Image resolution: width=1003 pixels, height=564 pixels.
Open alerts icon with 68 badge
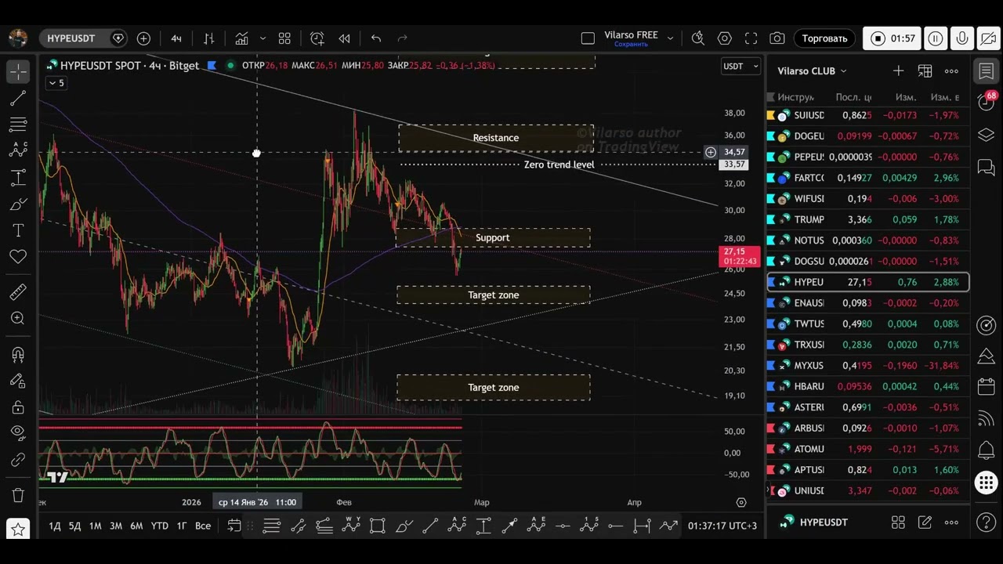tap(986, 102)
